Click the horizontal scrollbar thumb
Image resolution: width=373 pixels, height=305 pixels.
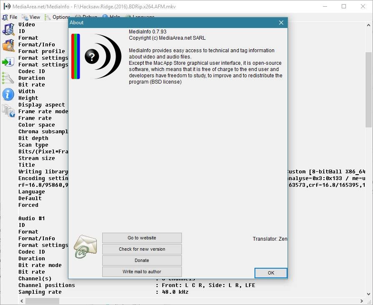coord(42,301)
